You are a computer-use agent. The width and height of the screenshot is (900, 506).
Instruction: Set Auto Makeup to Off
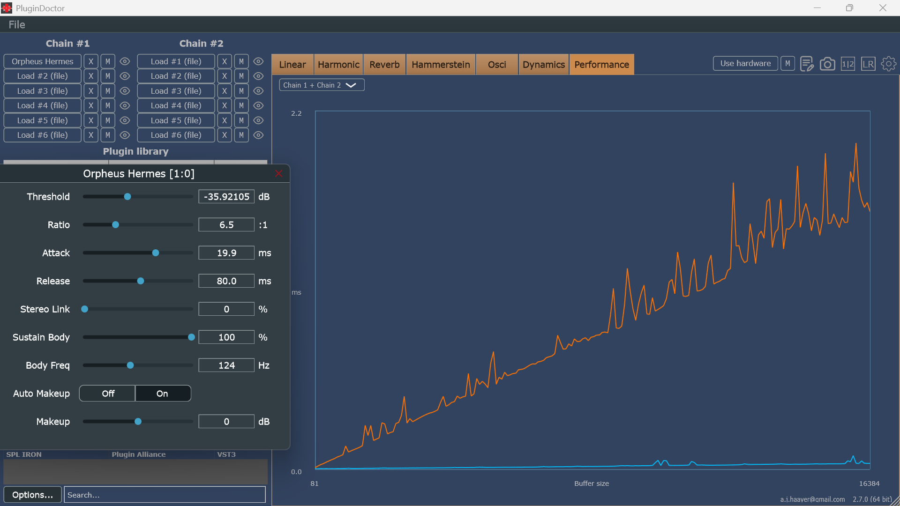coord(107,394)
